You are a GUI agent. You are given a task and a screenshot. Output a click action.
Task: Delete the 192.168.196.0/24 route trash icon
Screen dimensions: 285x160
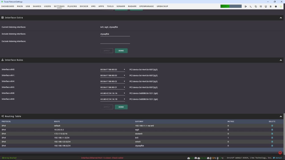pyautogui.click(x=272, y=146)
